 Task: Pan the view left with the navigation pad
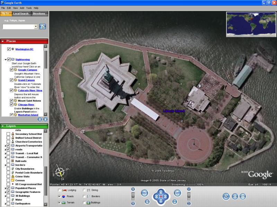(157, 196)
